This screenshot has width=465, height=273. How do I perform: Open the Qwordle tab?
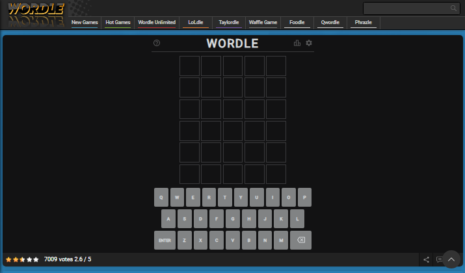tap(330, 23)
